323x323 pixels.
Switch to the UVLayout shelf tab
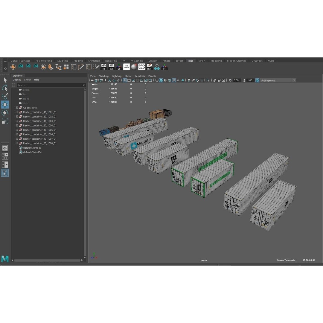(x=257, y=60)
